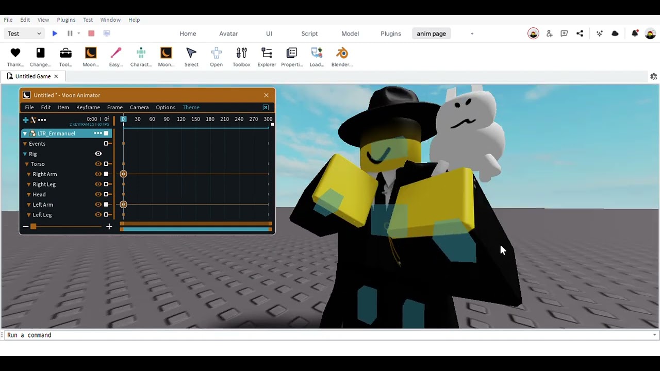Hide the Left Leg part
This screenshot has height=371, width=660.
pyautogui.click(x=98, y=215)
